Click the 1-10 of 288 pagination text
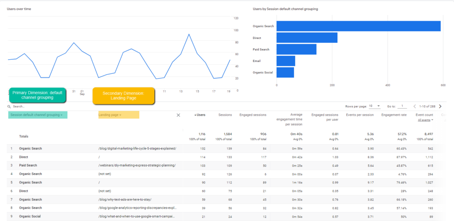Image resolution: width=454 pixels, height=221 pixels. [x=428, y=107]
